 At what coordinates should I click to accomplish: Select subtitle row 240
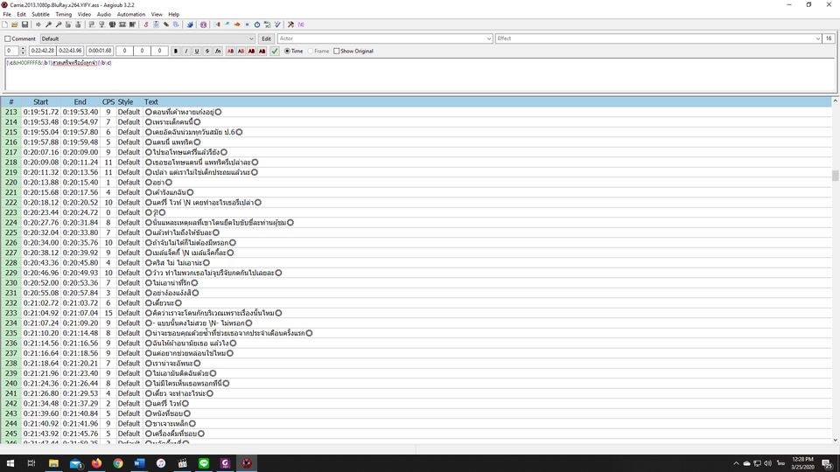[416, 383]
